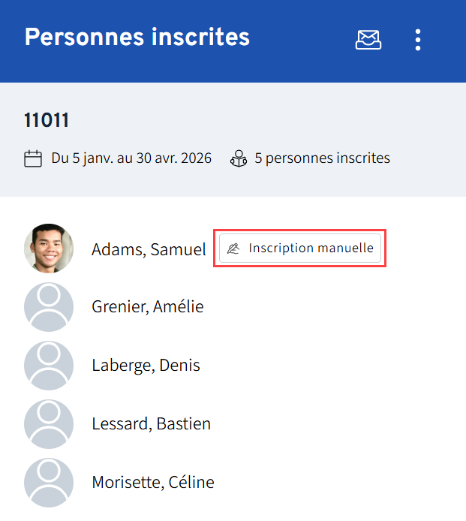Click the date range Du 5 janv. au 30 avr. 2026
Viewport: 466px width, 521px height.
pos(131,158)
